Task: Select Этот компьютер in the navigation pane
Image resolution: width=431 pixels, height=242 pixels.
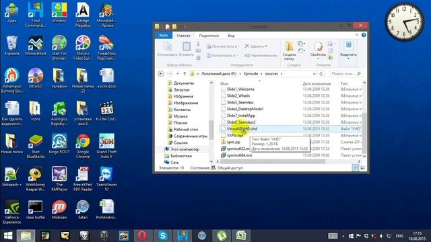Action: tap(185, 149)
